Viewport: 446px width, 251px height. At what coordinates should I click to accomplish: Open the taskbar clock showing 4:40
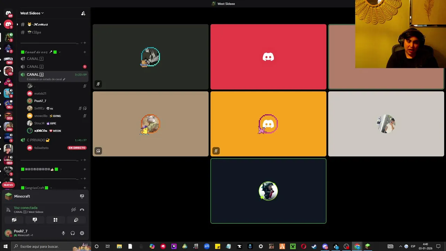425,246
